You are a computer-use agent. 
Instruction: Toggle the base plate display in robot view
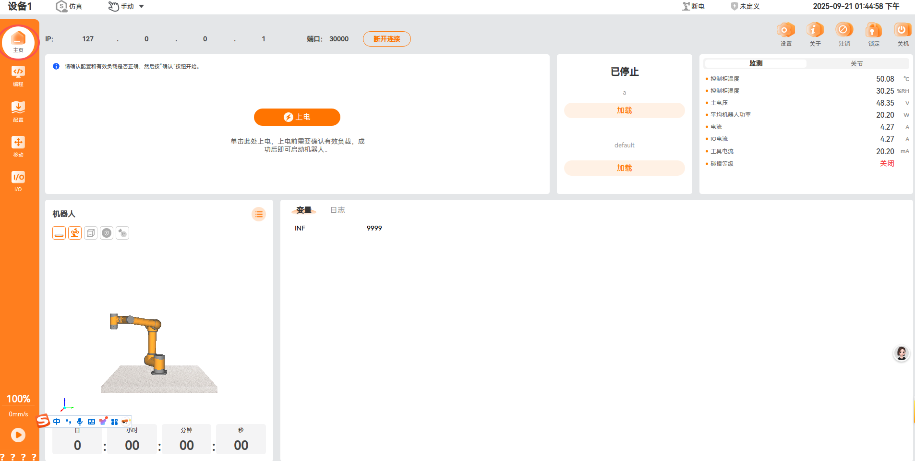pos(59,233)
